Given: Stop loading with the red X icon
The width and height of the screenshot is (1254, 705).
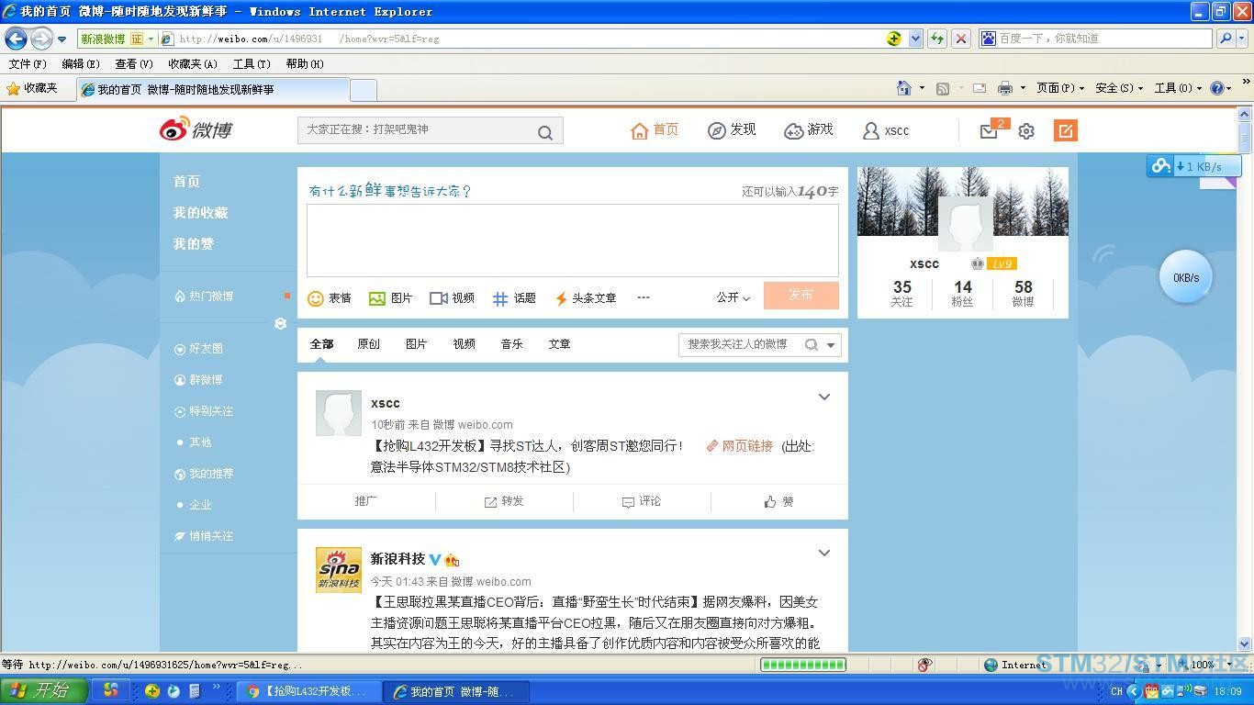Looking at the screenshot, I should point(961,39).
